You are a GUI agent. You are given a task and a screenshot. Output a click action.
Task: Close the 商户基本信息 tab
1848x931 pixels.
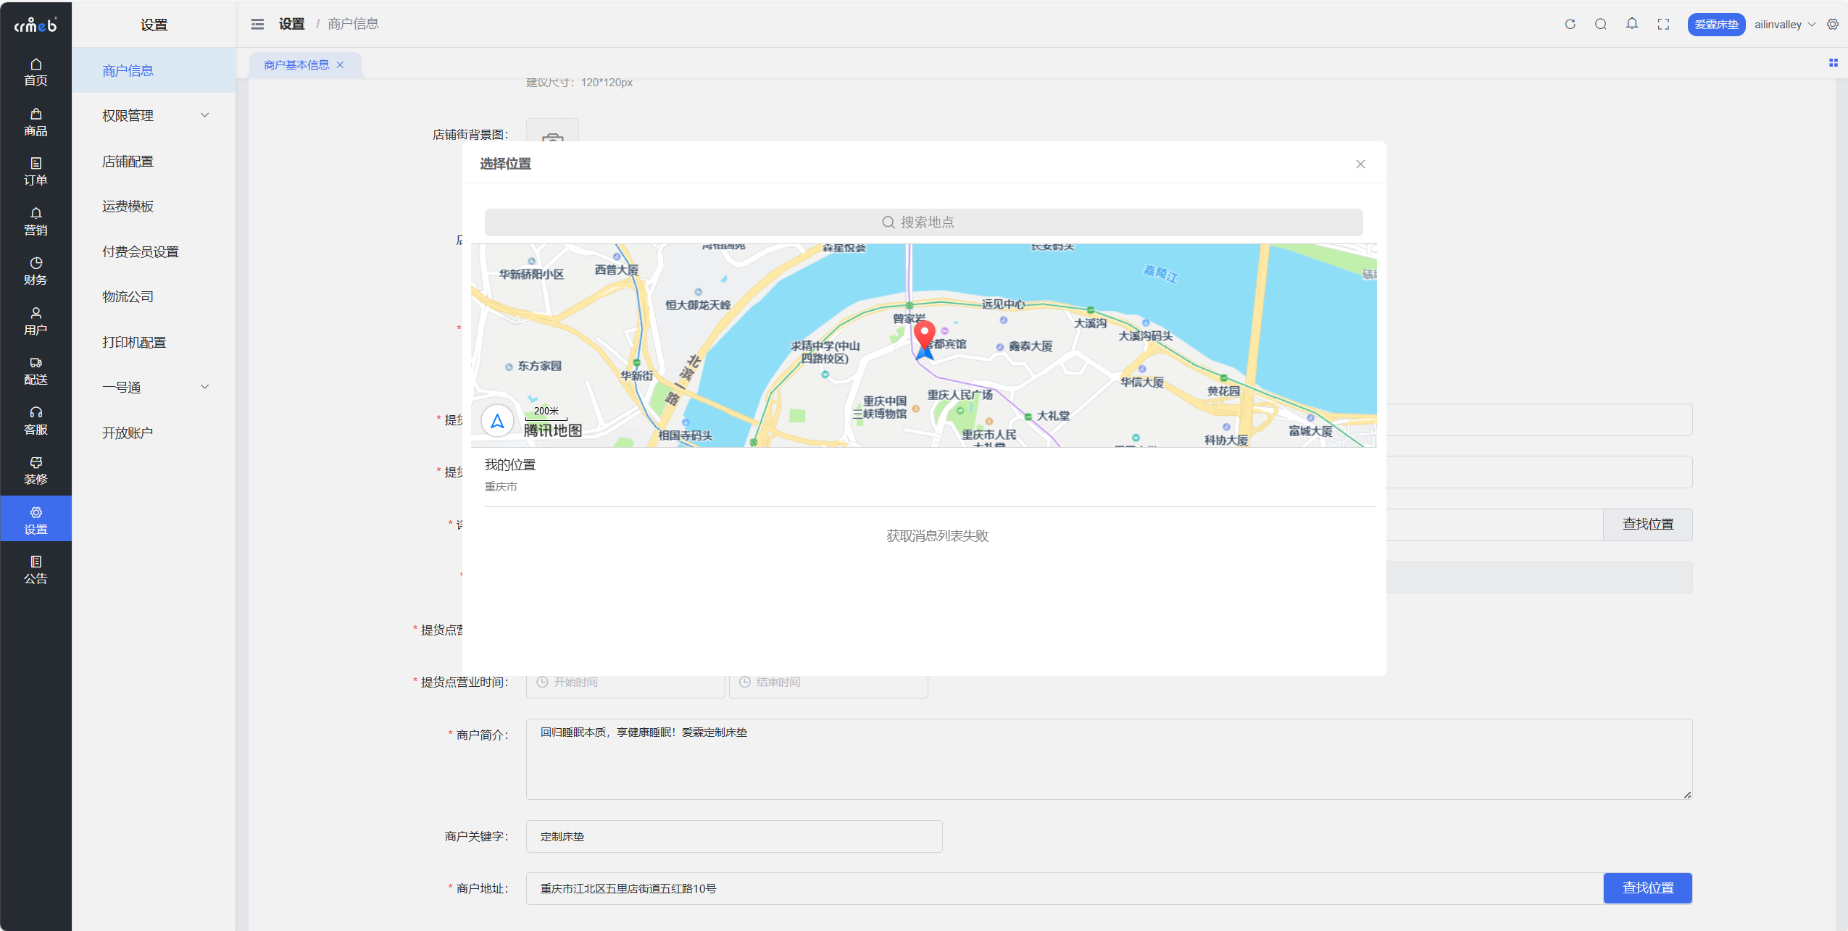tap(340, 64)
